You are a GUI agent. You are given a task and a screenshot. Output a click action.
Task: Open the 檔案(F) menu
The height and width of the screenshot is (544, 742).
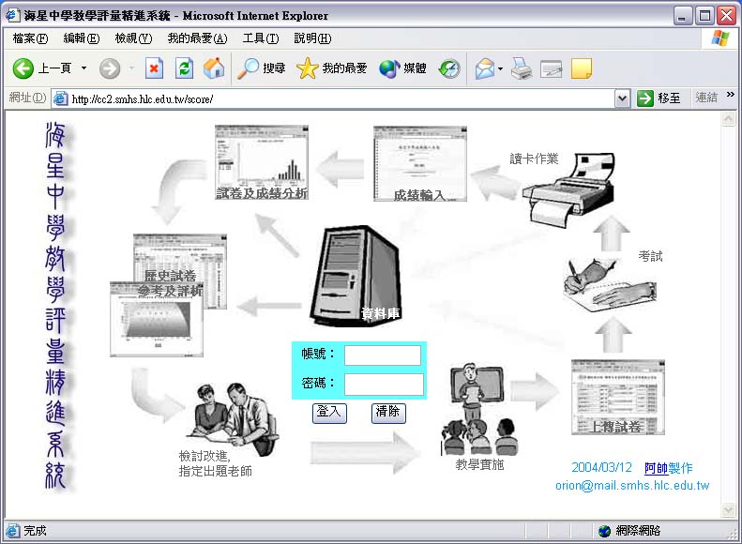click(30, 38)
